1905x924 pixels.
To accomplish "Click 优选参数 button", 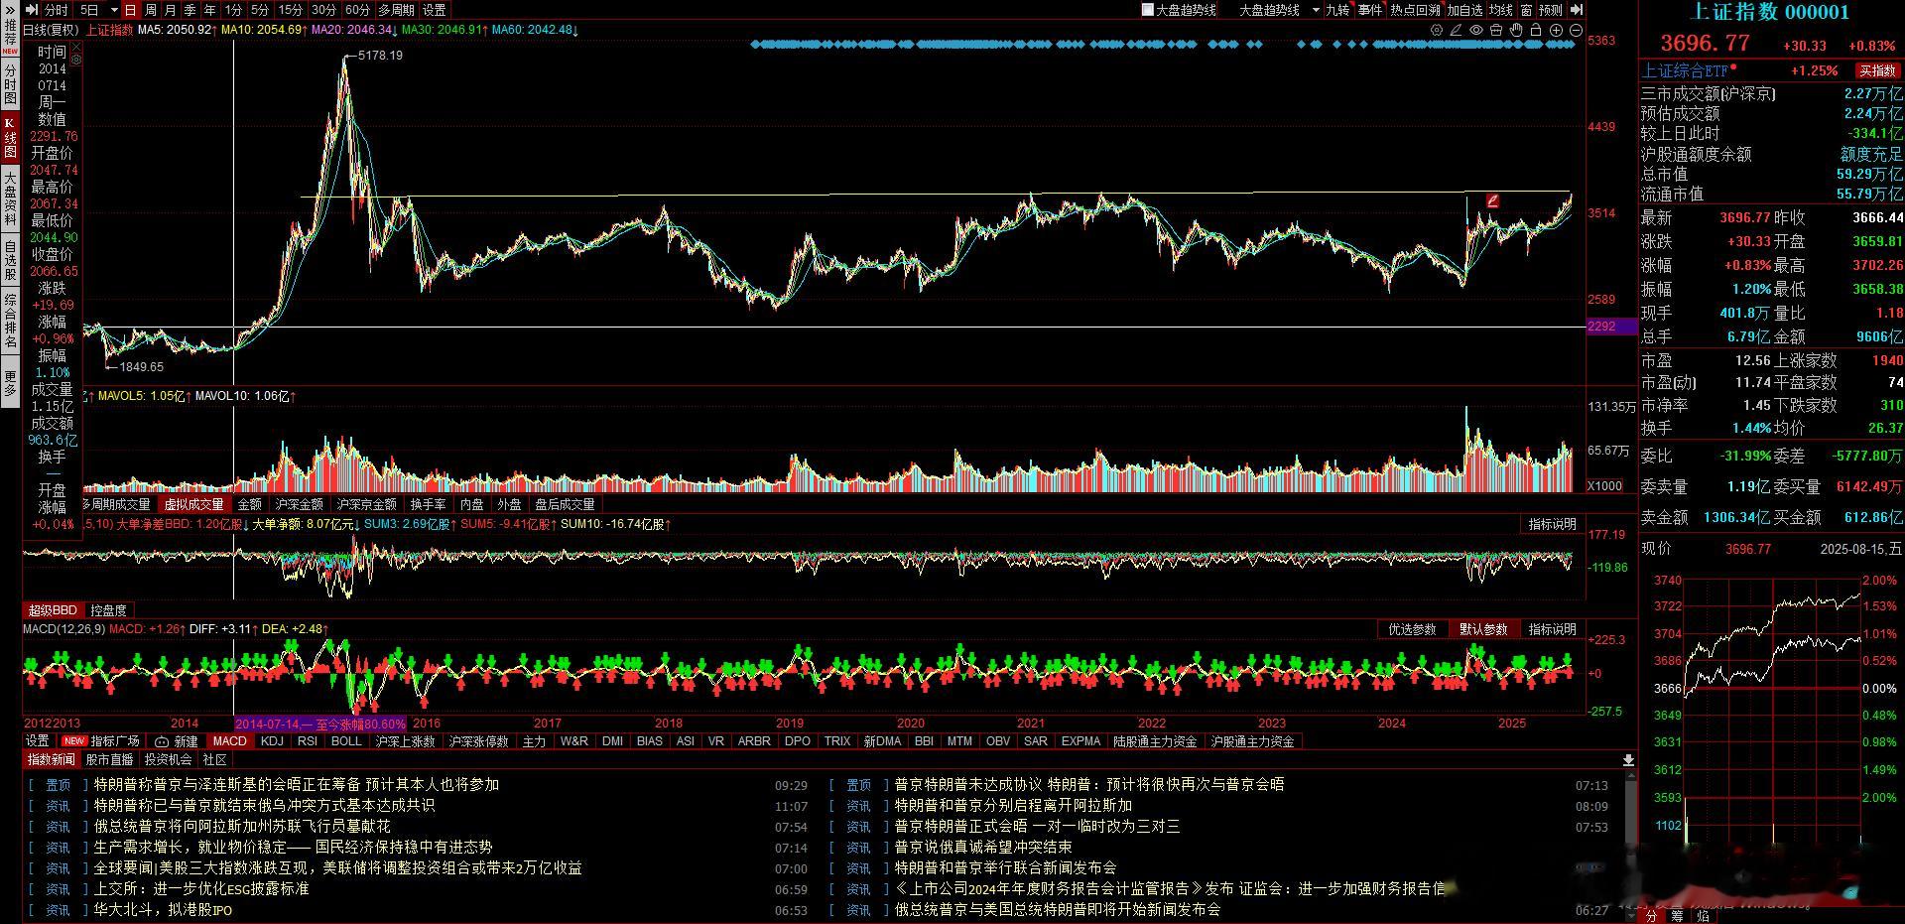I will click(x=1412, y=629).
